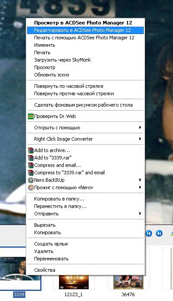Go to next image with blue button

(x=159, y=233)
